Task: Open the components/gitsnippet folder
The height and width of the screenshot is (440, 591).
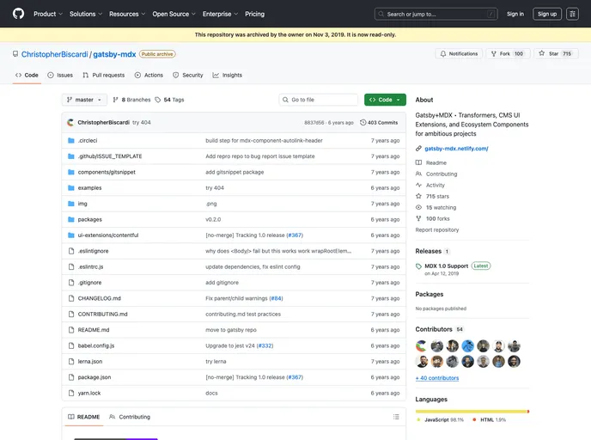Action: pyautogui.click(x=107, y=173)
